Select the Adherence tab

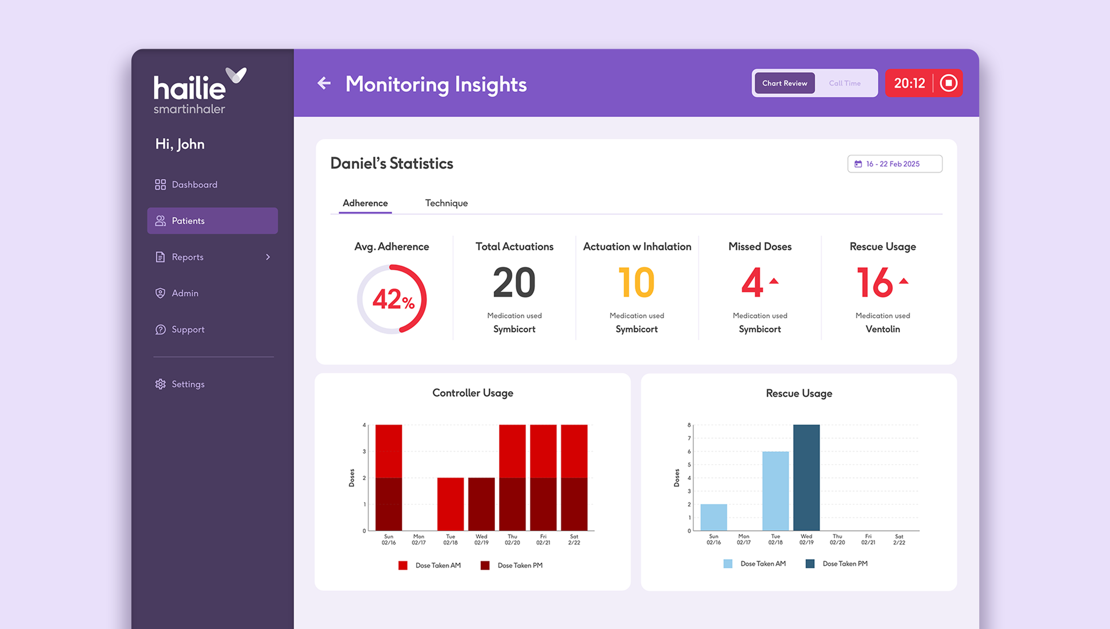click(x=365, y=203)
